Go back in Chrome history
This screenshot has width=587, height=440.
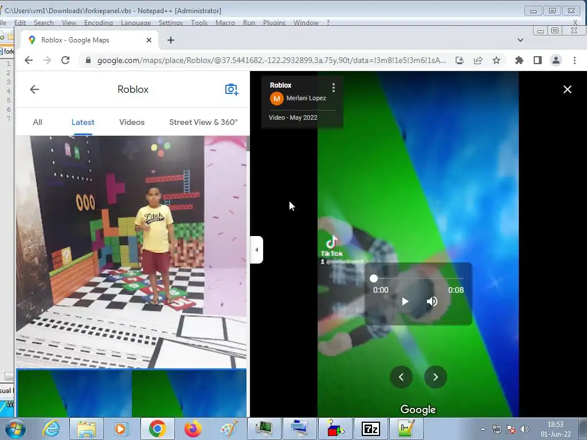[29, 60]
